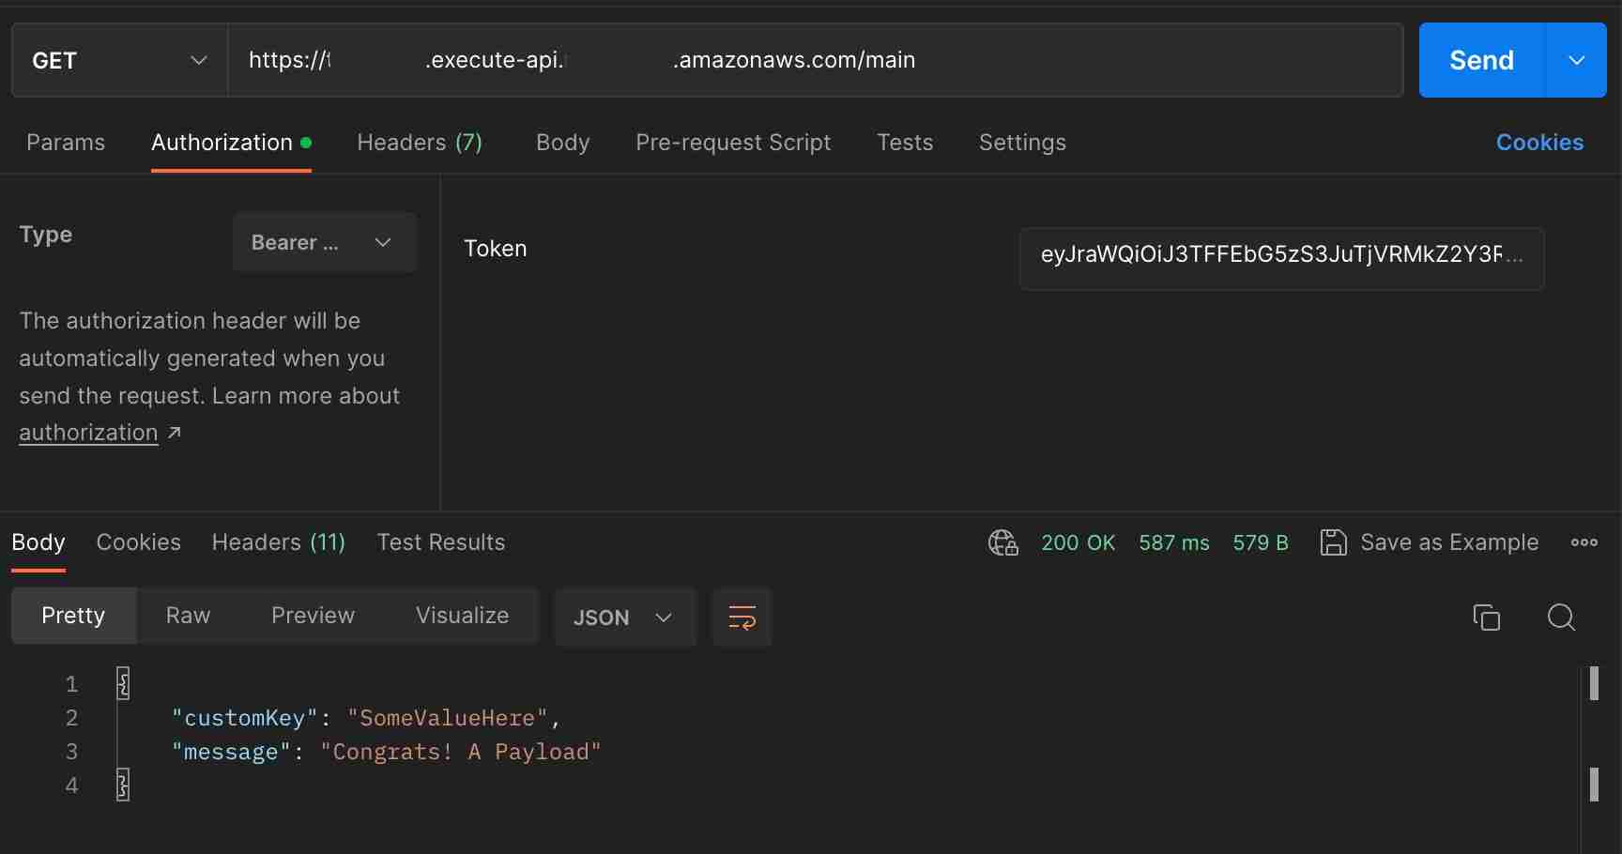Click the network globe lock icon
The width and height of the screenshot is (1622, 854).
coord(1002,542)
